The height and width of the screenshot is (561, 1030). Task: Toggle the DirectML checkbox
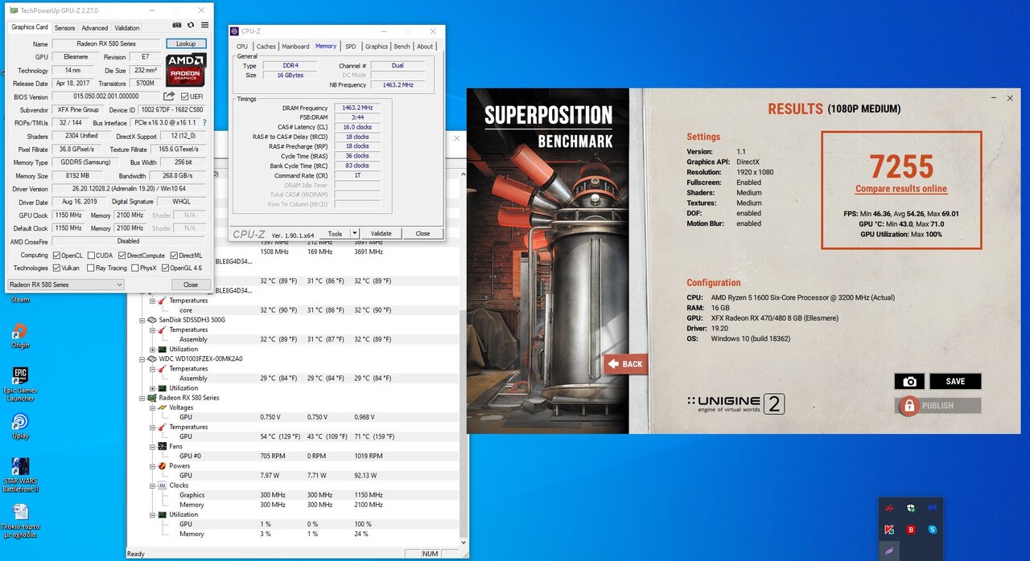point(172,255)
